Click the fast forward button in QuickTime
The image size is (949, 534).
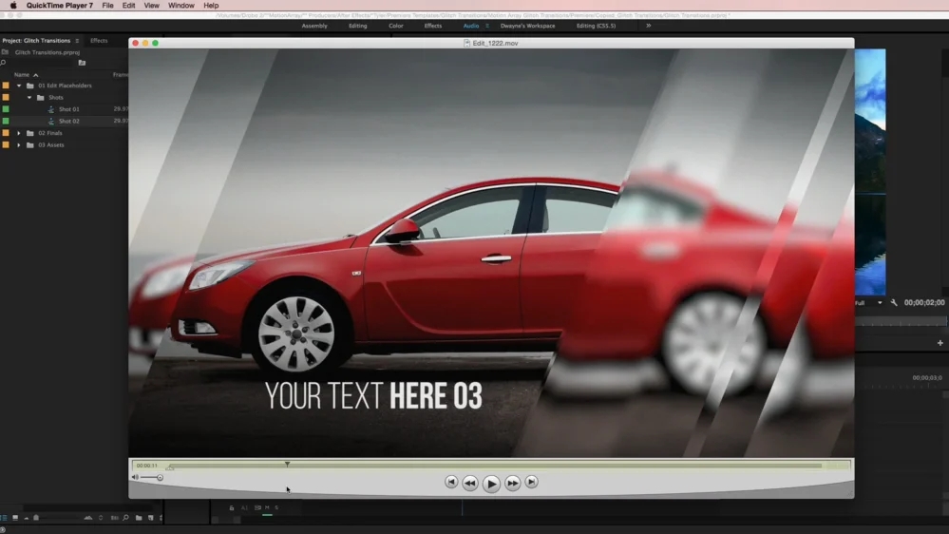pos(512,483)
